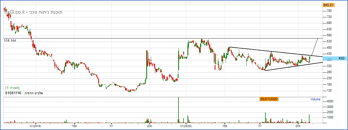The height and width of the screenshot is (130, 348).
Task: Click the 230 price axis value
Action: [329, 78]
